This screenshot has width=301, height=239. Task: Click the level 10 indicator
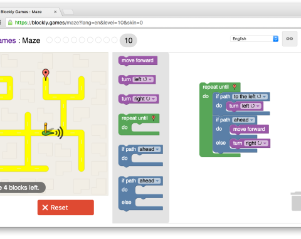129,40
